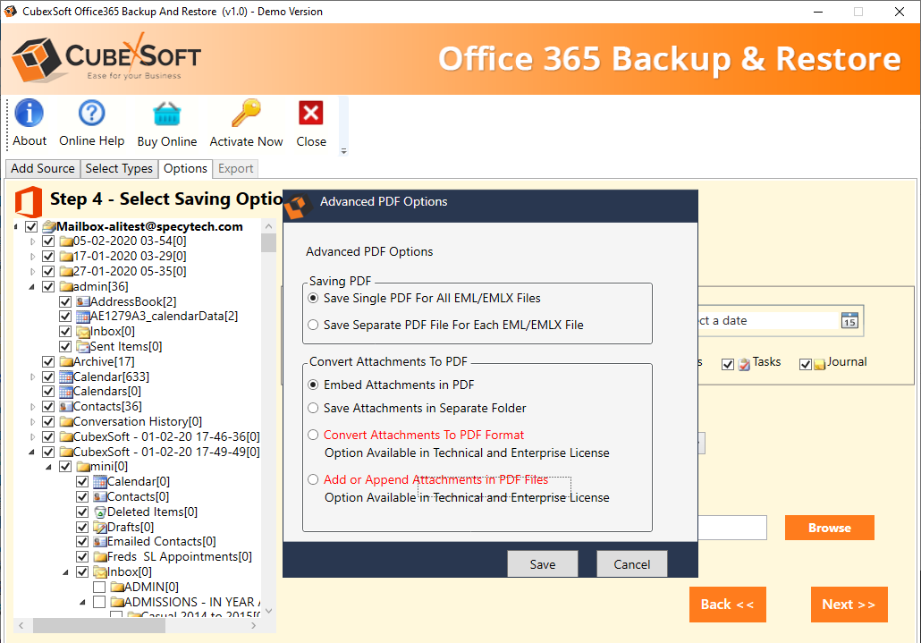The image size is (921, 643).
Task: Open the calendar date picker icon
Action: click(849, 321)
